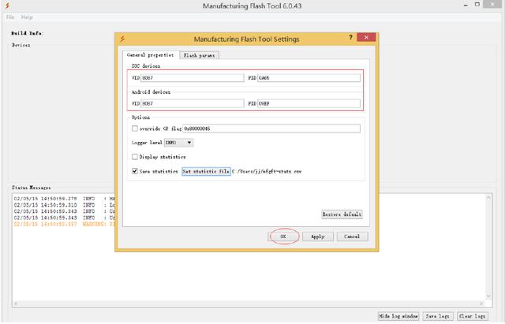Open the File menu
Viewport: 505px width, 324px height.
click(x=10, y=17)
